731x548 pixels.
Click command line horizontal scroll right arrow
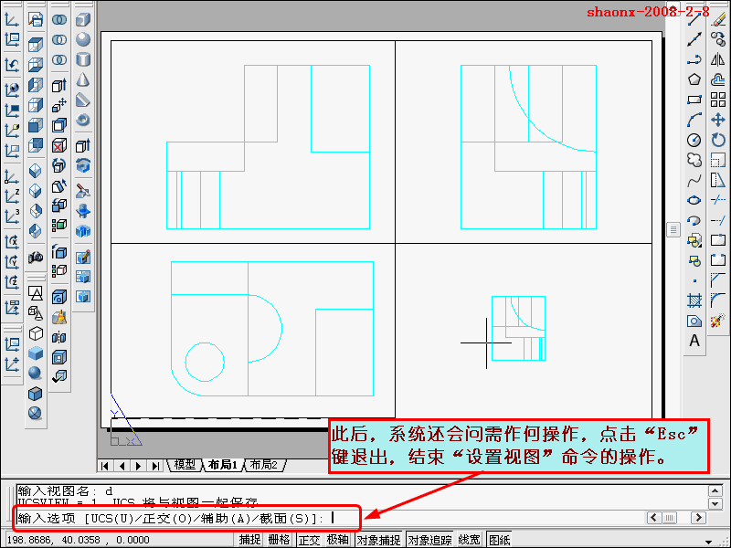698,518
